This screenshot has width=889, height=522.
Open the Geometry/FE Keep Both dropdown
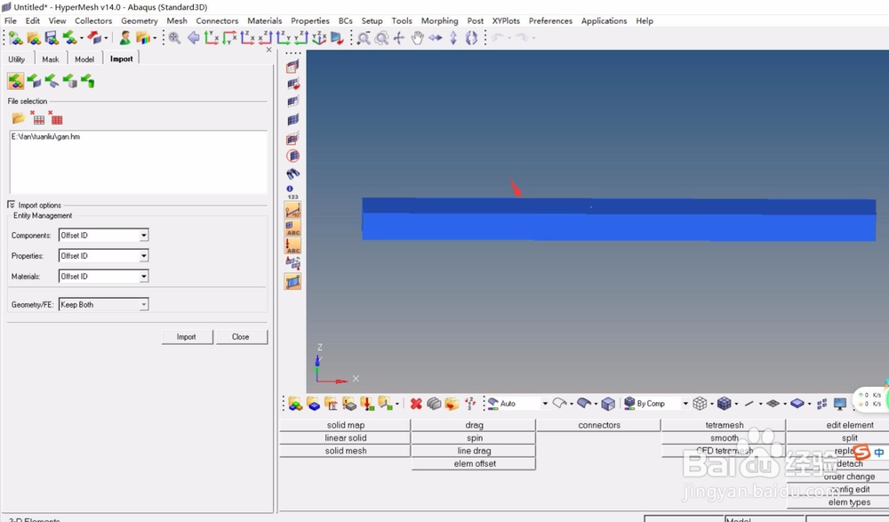click(143, 305)
